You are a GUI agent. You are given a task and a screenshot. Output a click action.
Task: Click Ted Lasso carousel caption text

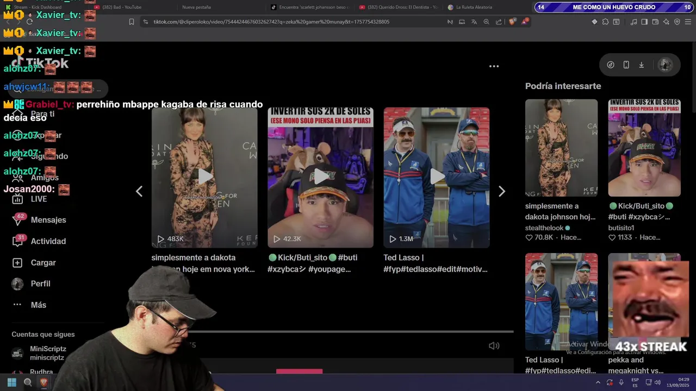[x=436, y=263]
